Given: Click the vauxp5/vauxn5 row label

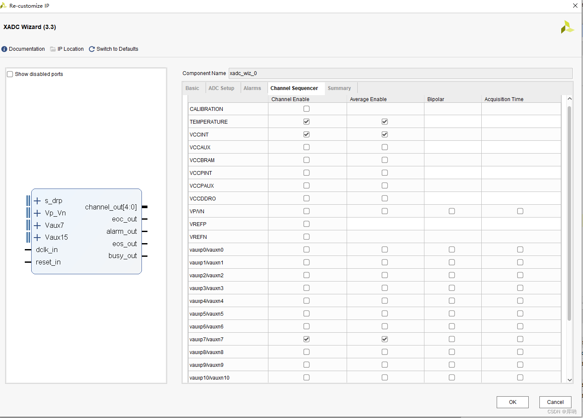Looking at the screenshot, I should (206, 314).
